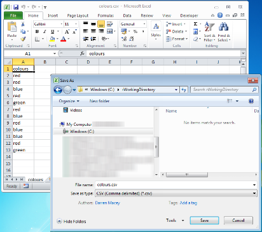
Task: Open the Format menu in the Cells group
Action: (177, 39)
